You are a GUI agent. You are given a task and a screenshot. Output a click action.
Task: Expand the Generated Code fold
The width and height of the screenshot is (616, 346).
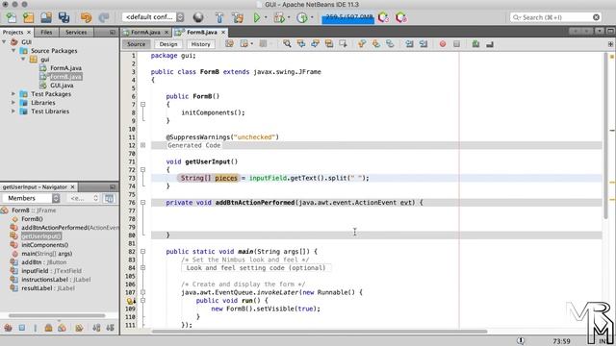tap(143, 145)
